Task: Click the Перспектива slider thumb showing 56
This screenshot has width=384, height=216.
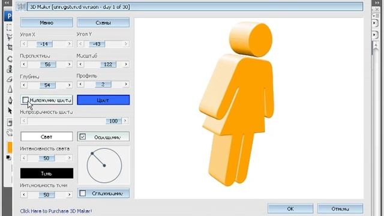Action: (47, 64)
